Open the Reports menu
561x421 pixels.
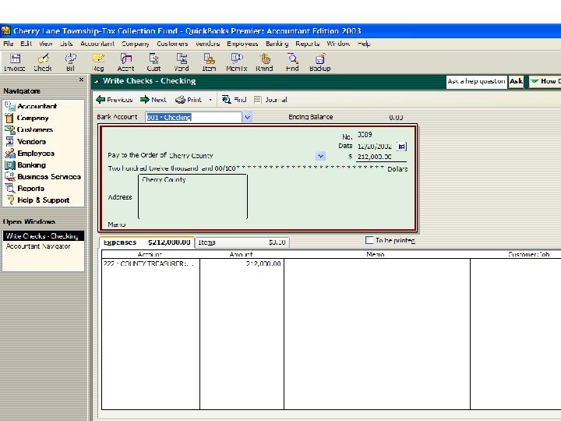[x=307, y=44]
